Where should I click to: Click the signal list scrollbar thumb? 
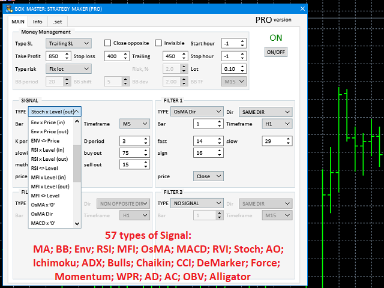click(77, 163)
